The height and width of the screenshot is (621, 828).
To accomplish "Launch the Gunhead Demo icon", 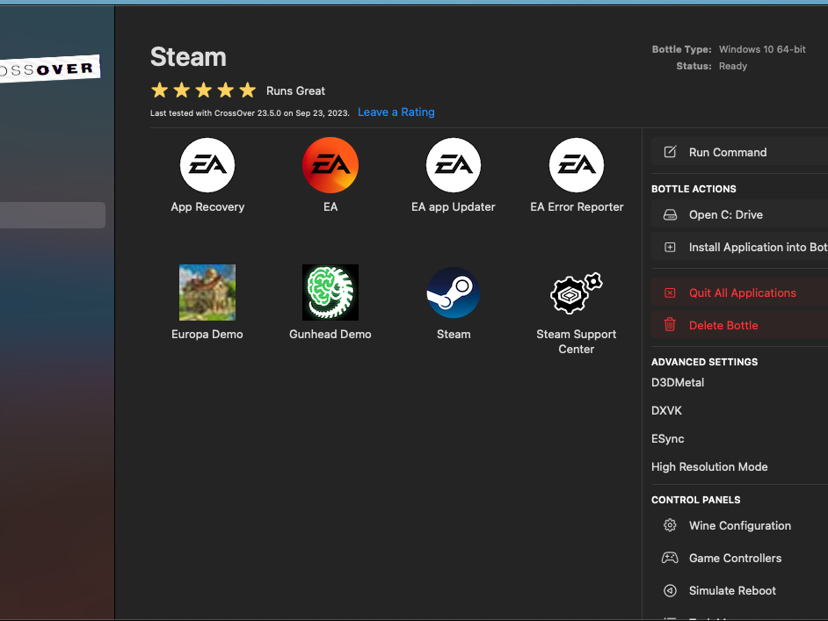I will point(330,292).
